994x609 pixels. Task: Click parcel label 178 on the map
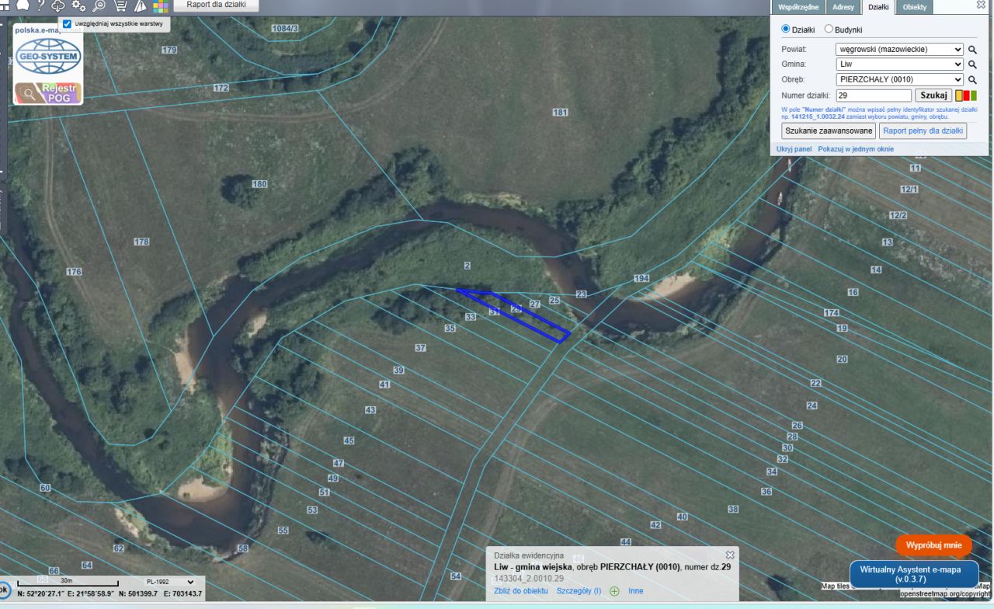141,242
